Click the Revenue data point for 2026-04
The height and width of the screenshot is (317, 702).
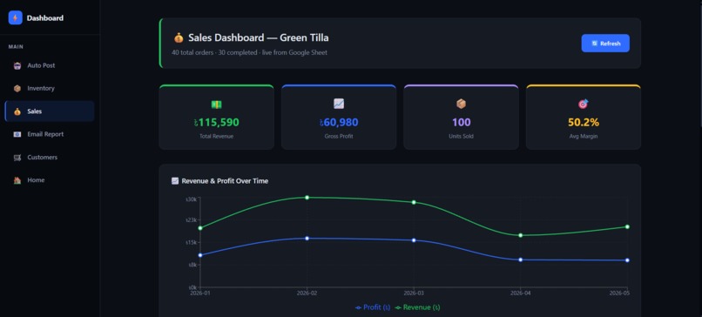(520, 235)
